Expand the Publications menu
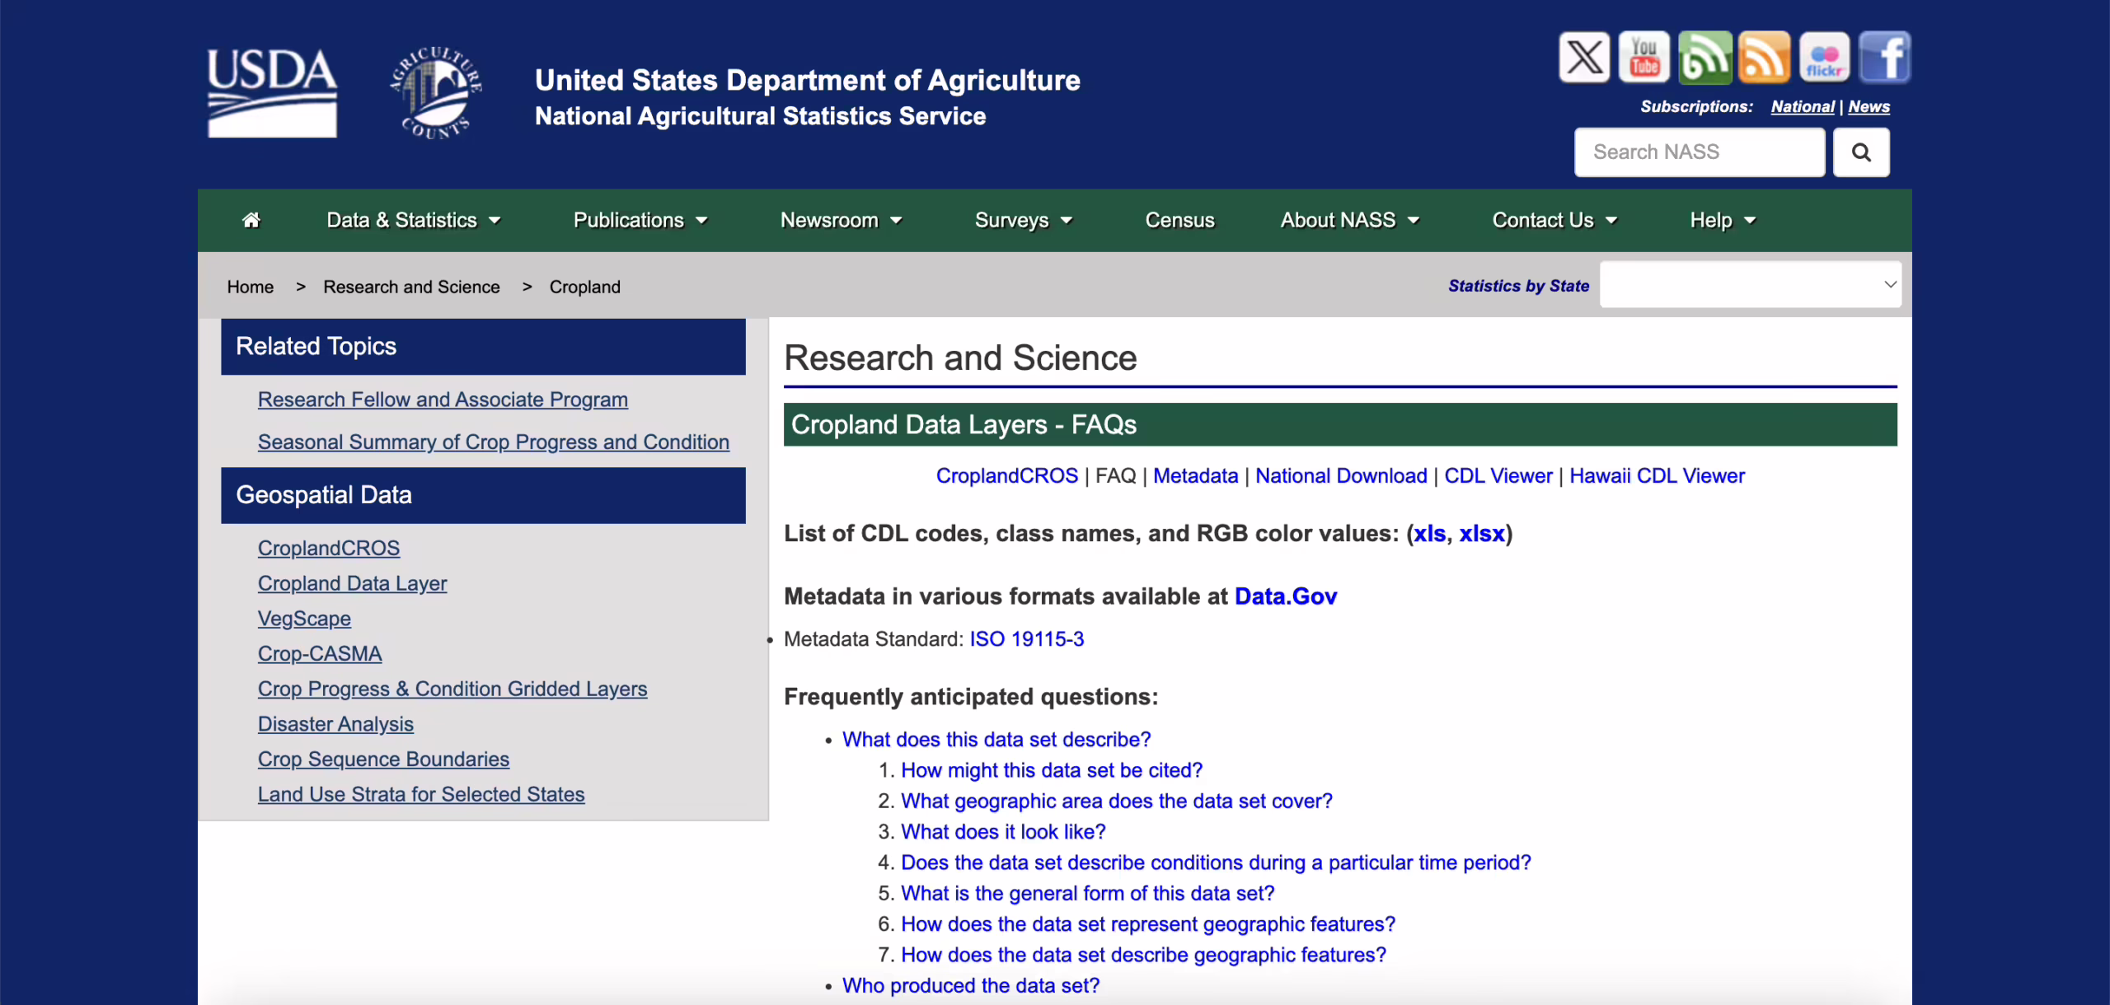The image size is (2110, 1005). coord(640,219)
